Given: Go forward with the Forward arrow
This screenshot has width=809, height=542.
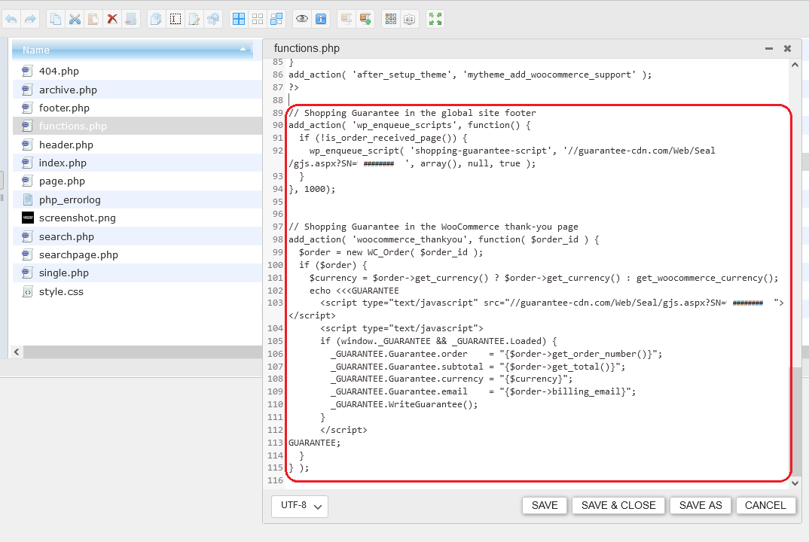Looking at the screenshot, I should 30,20.
